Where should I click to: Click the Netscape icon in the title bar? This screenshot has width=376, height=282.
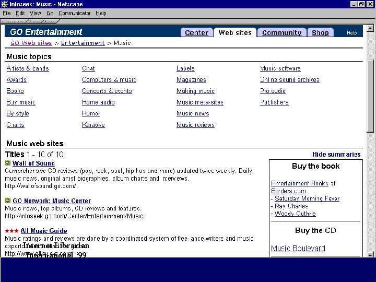click(4, 4)
